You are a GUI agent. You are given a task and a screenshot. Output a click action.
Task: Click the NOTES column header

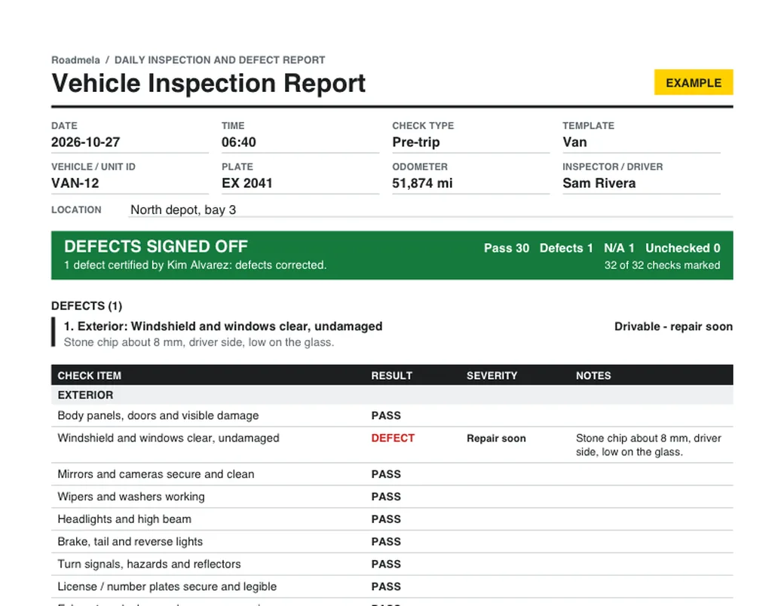[x=593, y=375]
